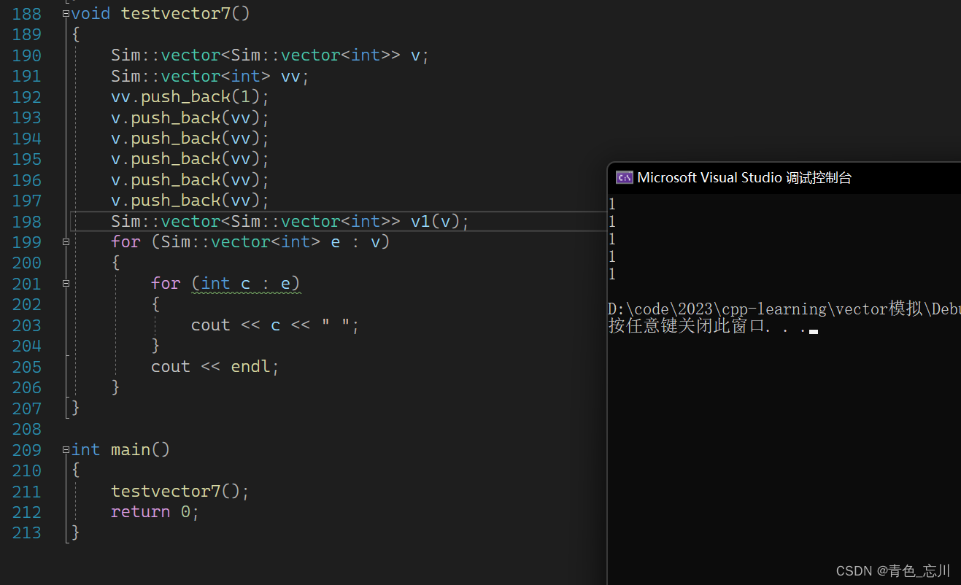Click 'cout << endl;' on line 205
This screenshot has height=585, width=961.
215,367
